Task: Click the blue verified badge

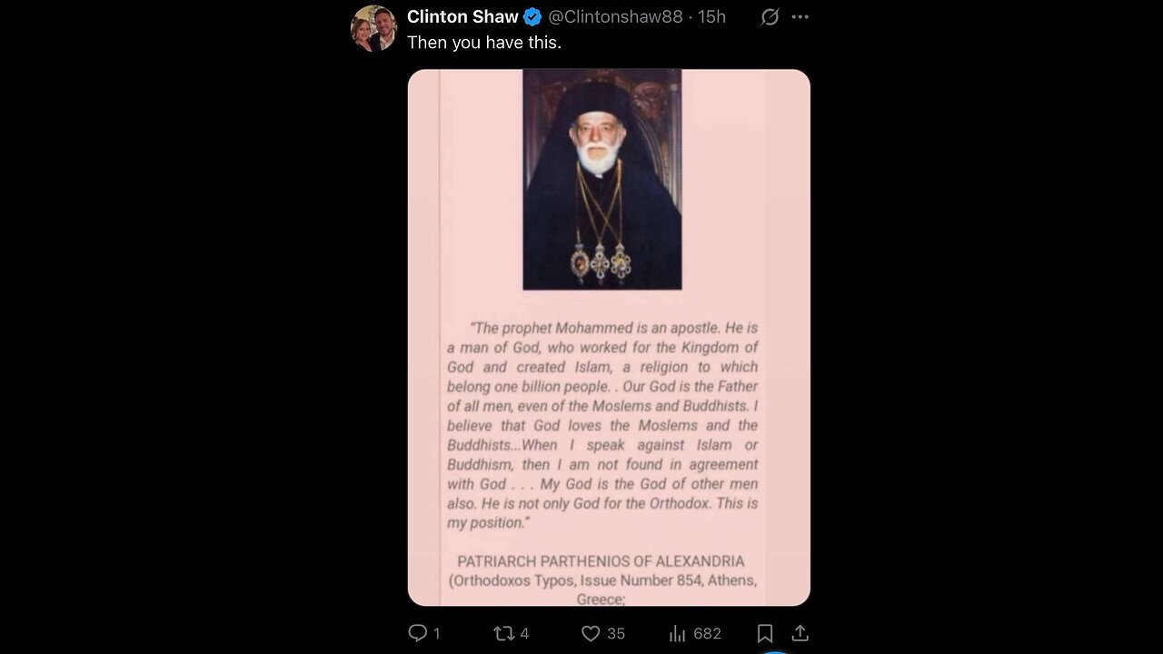Action: pos(532,17)
